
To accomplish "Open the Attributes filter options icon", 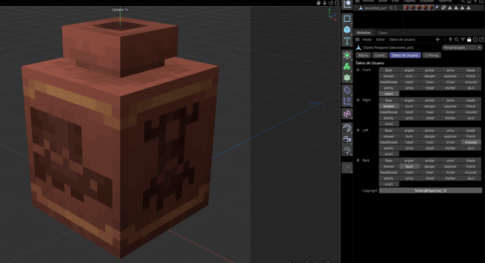I will (463, 39).
